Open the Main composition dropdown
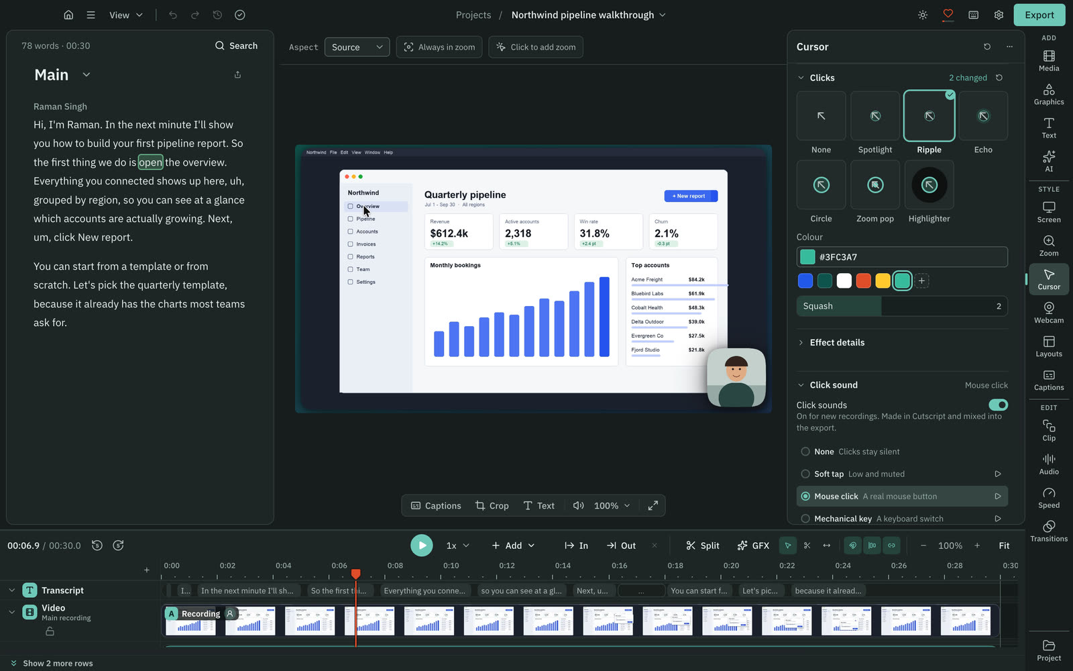The image size is (1073, 671). (87, 74)
